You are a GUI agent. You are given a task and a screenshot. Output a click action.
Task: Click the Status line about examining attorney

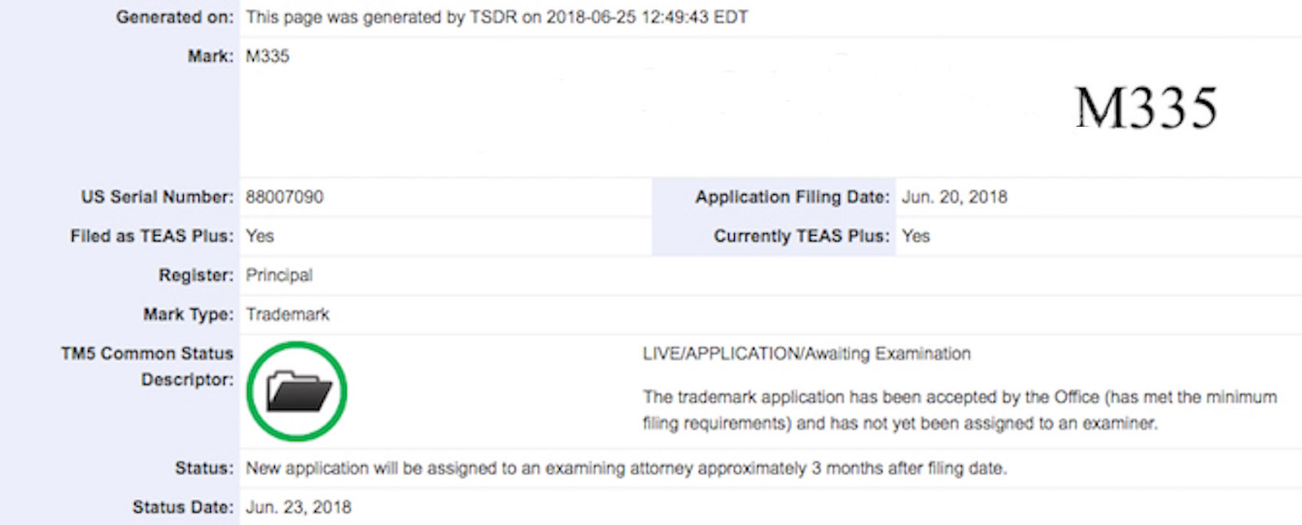pyautogui.click(x=627, y=468)
